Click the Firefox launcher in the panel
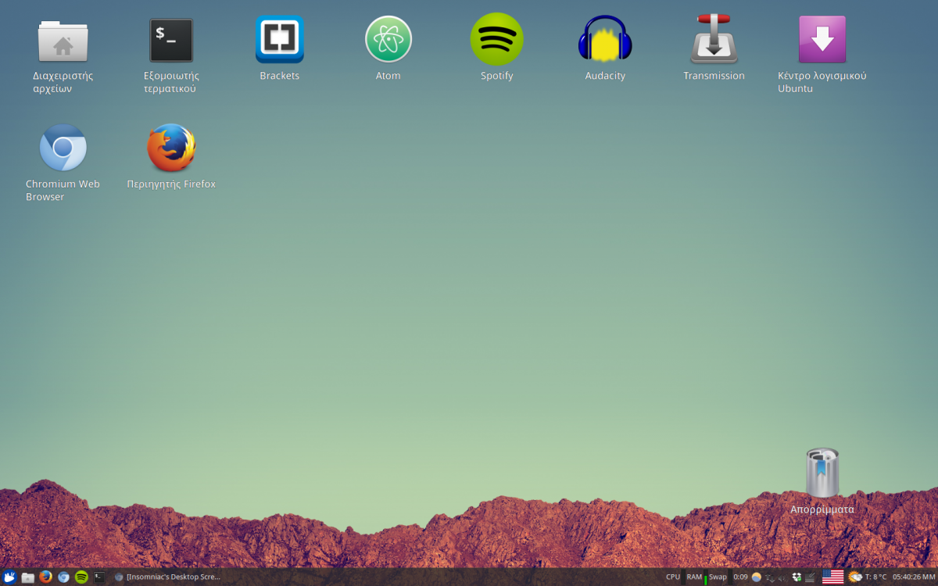This screenshot has height=586, width=938. tap(45, 577)
